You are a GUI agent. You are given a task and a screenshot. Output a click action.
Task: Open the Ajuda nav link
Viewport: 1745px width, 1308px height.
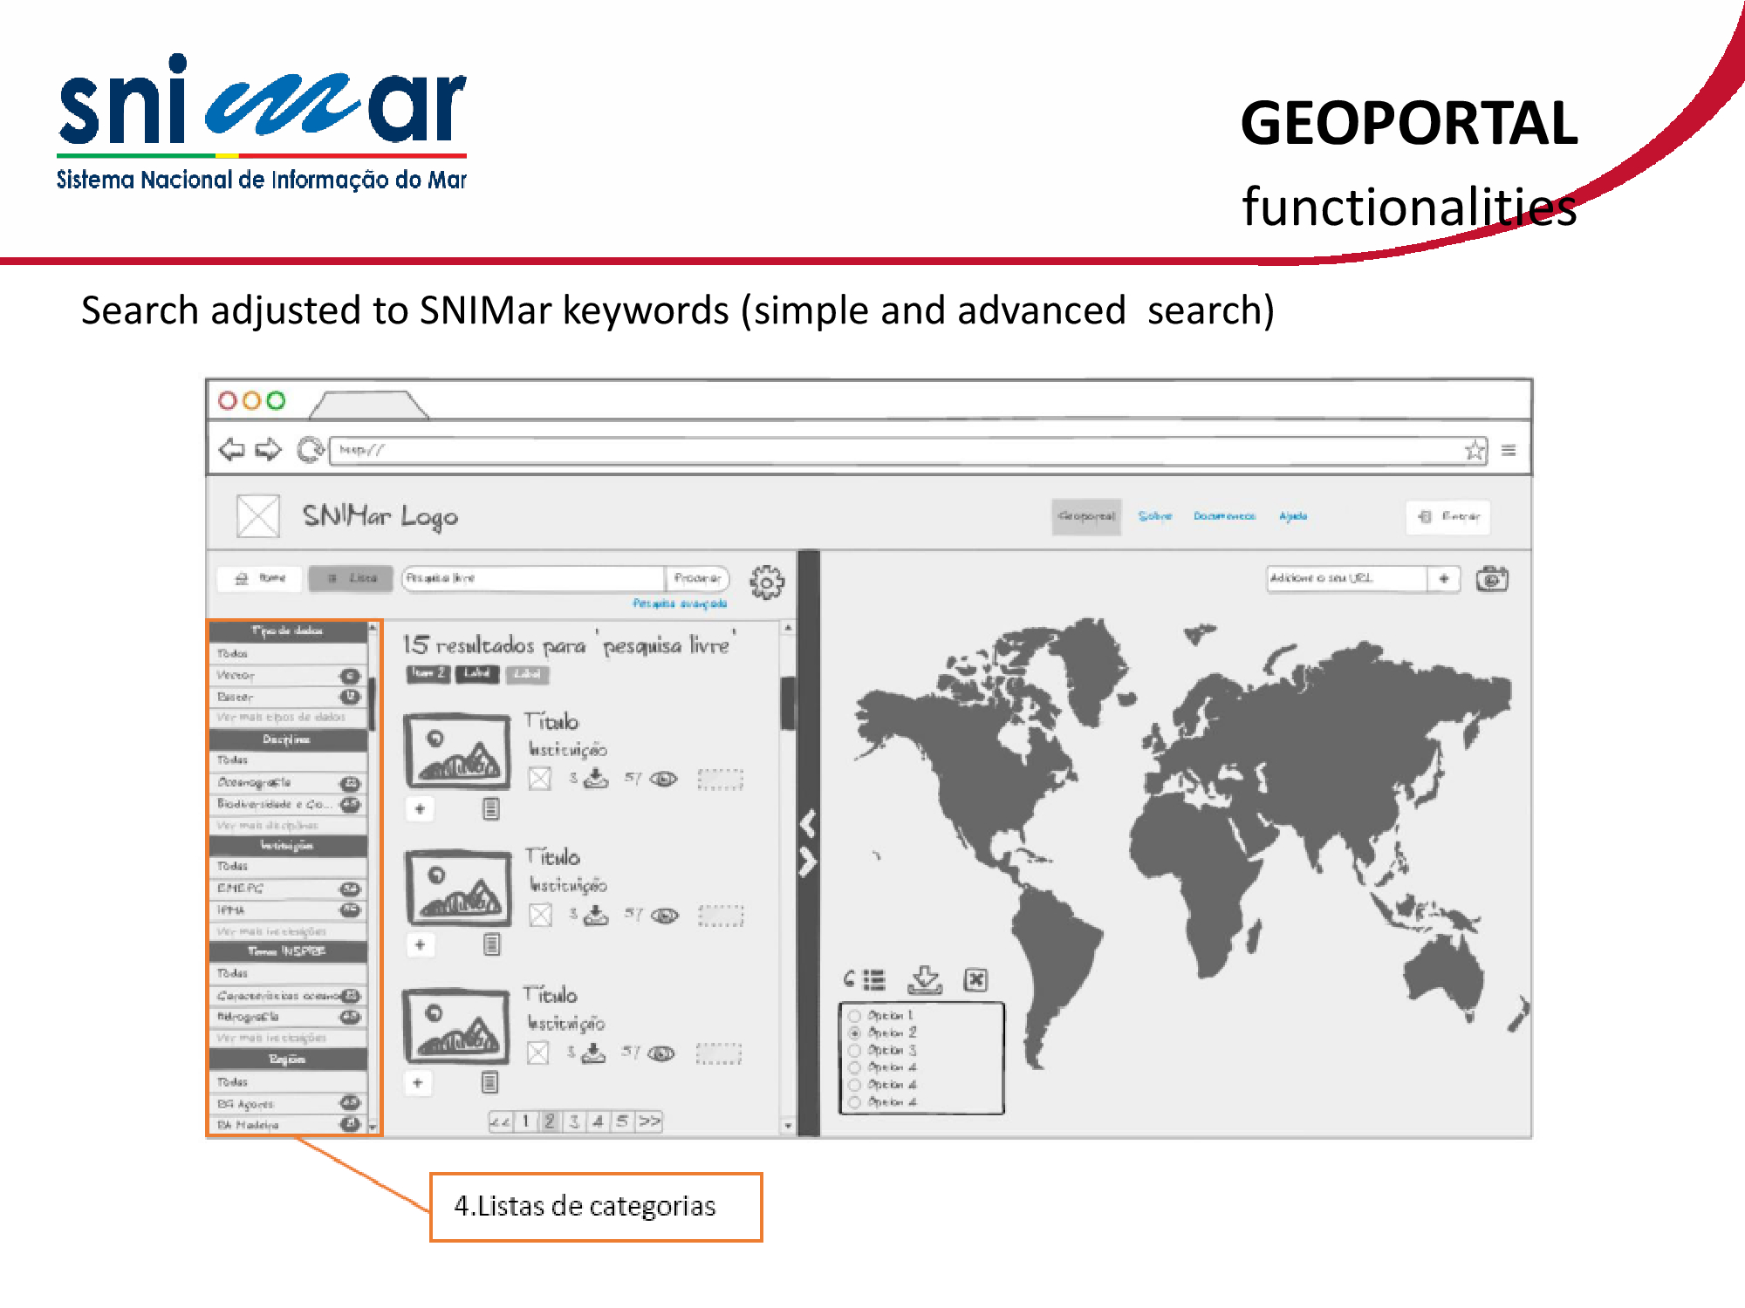1293,516
